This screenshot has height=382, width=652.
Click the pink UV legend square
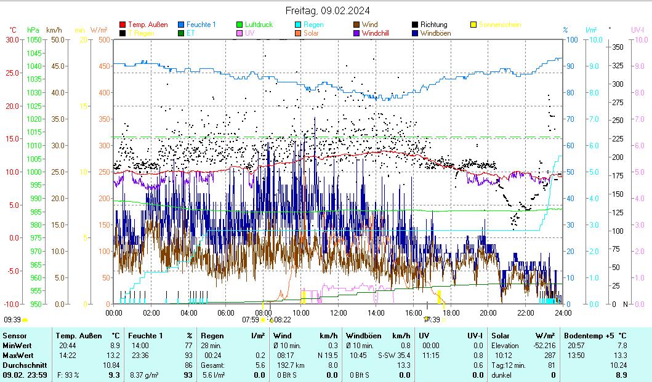click(x=240, y=33)
